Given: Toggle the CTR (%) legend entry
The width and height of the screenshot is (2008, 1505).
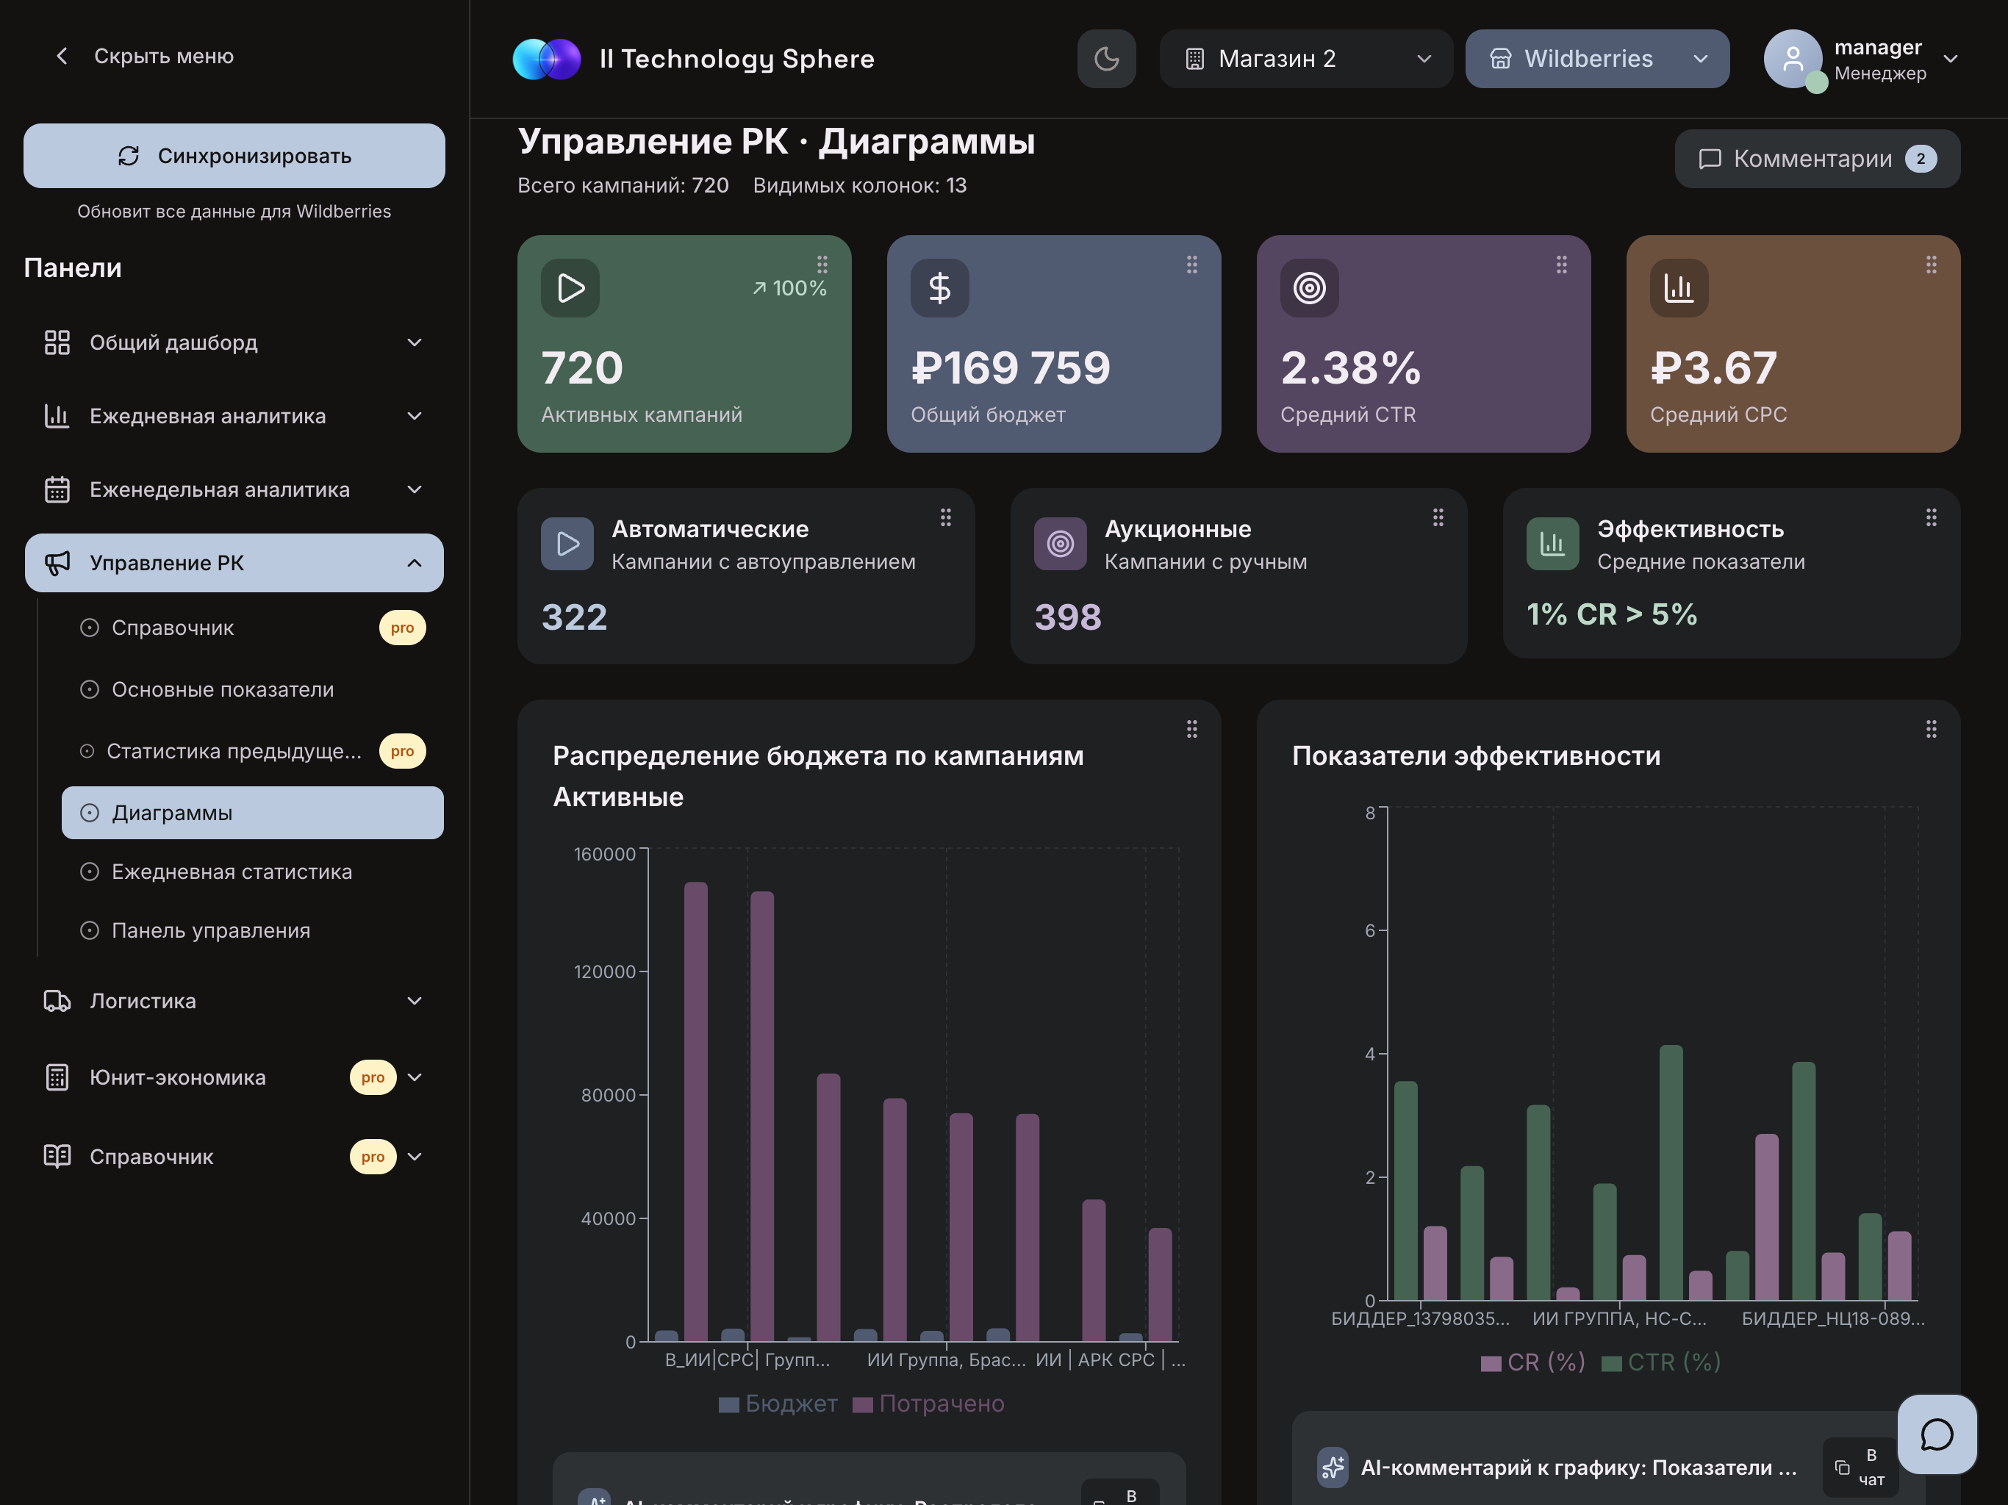Looking at the screenshot, I should click(x=1660, y=1362).
